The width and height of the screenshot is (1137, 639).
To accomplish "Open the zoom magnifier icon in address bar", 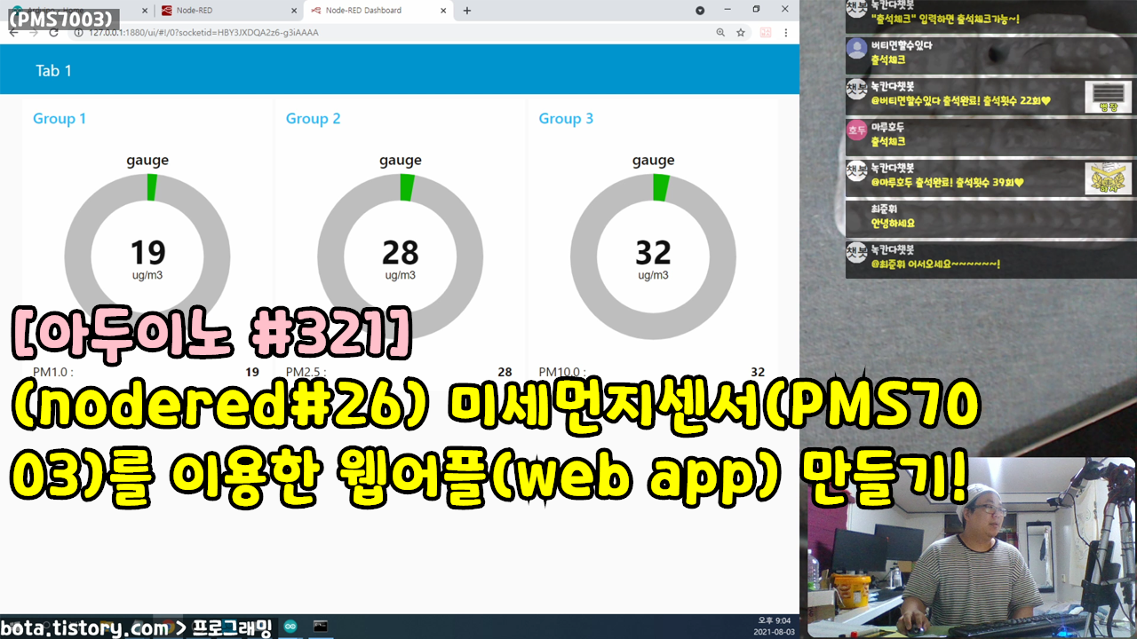I will point(720,32).
